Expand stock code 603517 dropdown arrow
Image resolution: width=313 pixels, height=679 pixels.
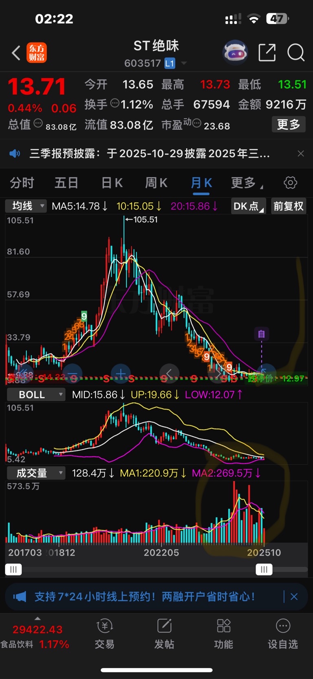pos(184,63)
